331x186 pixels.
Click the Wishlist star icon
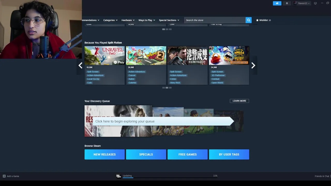pos(257,20)
